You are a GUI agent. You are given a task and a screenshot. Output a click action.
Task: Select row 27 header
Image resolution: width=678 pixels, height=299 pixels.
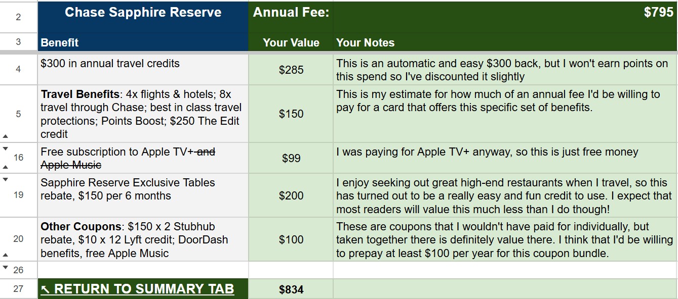click(x=19, y=289)
